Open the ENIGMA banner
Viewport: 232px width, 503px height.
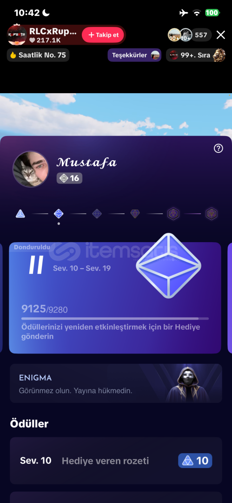click(x=116, y=383)
